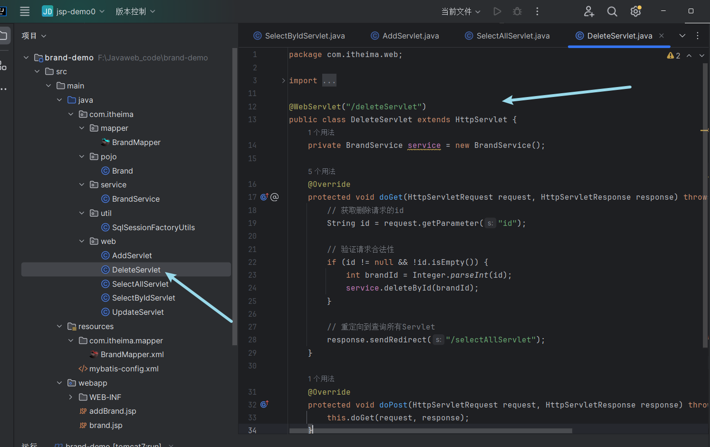710x447 pixels.
Task: Click the '1 个用法' hint above service field
Action: pos(321,132)
